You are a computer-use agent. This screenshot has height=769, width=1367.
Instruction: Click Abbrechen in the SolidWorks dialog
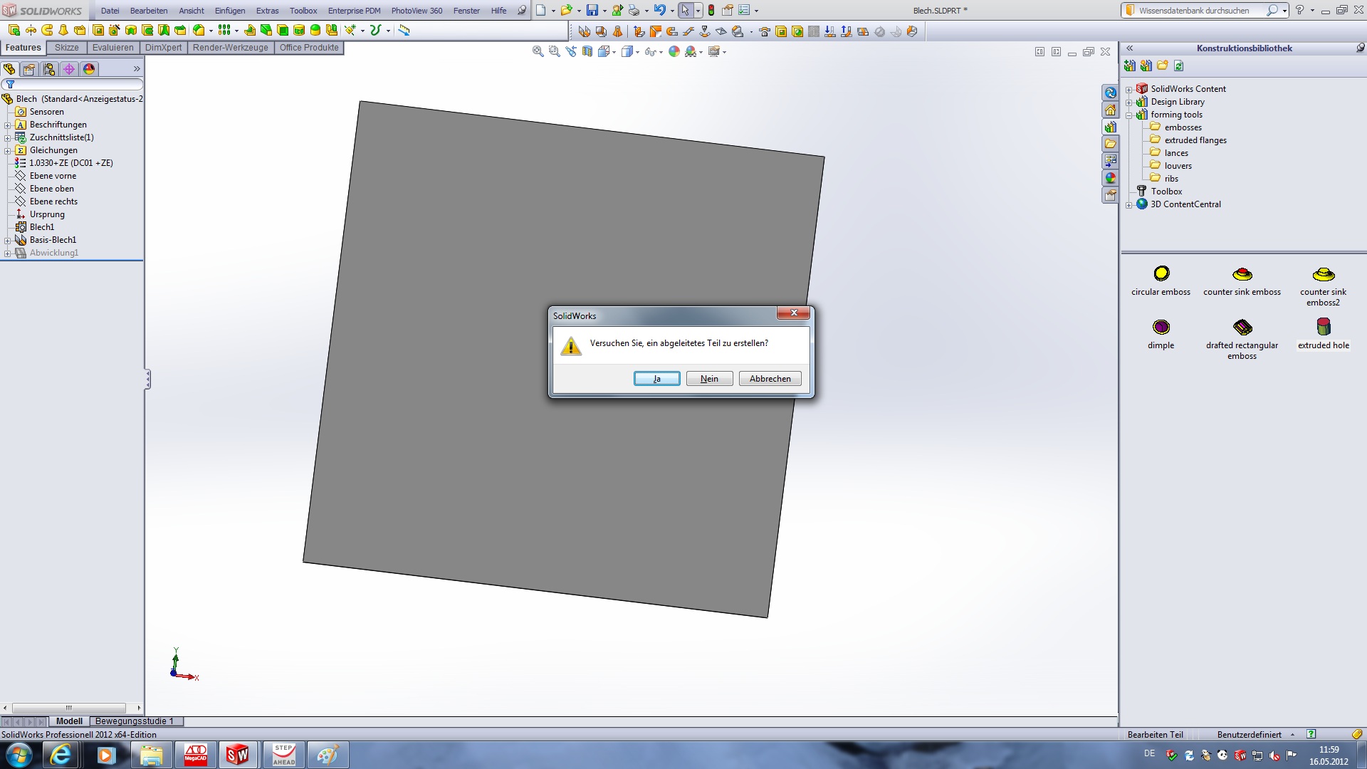(x=770, y=379)
